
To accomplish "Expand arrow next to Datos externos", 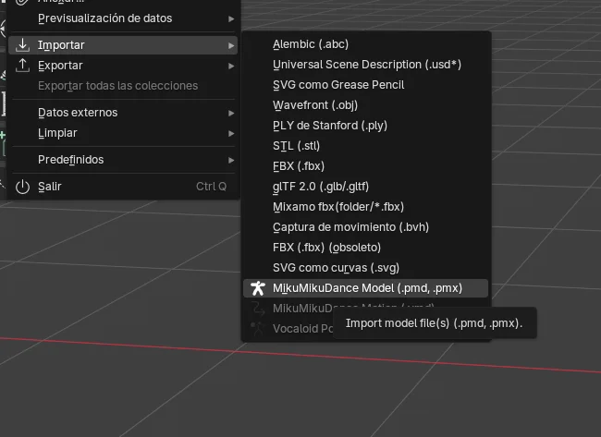I will 231,113.
